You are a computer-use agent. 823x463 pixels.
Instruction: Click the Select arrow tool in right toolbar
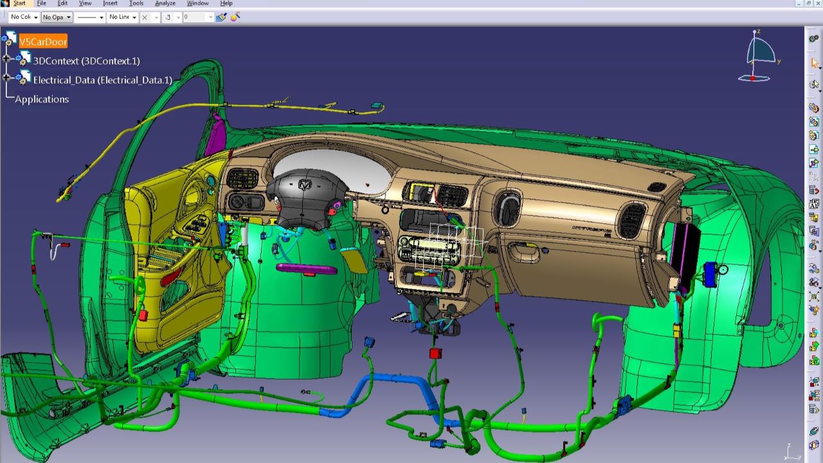click(815, 63)
